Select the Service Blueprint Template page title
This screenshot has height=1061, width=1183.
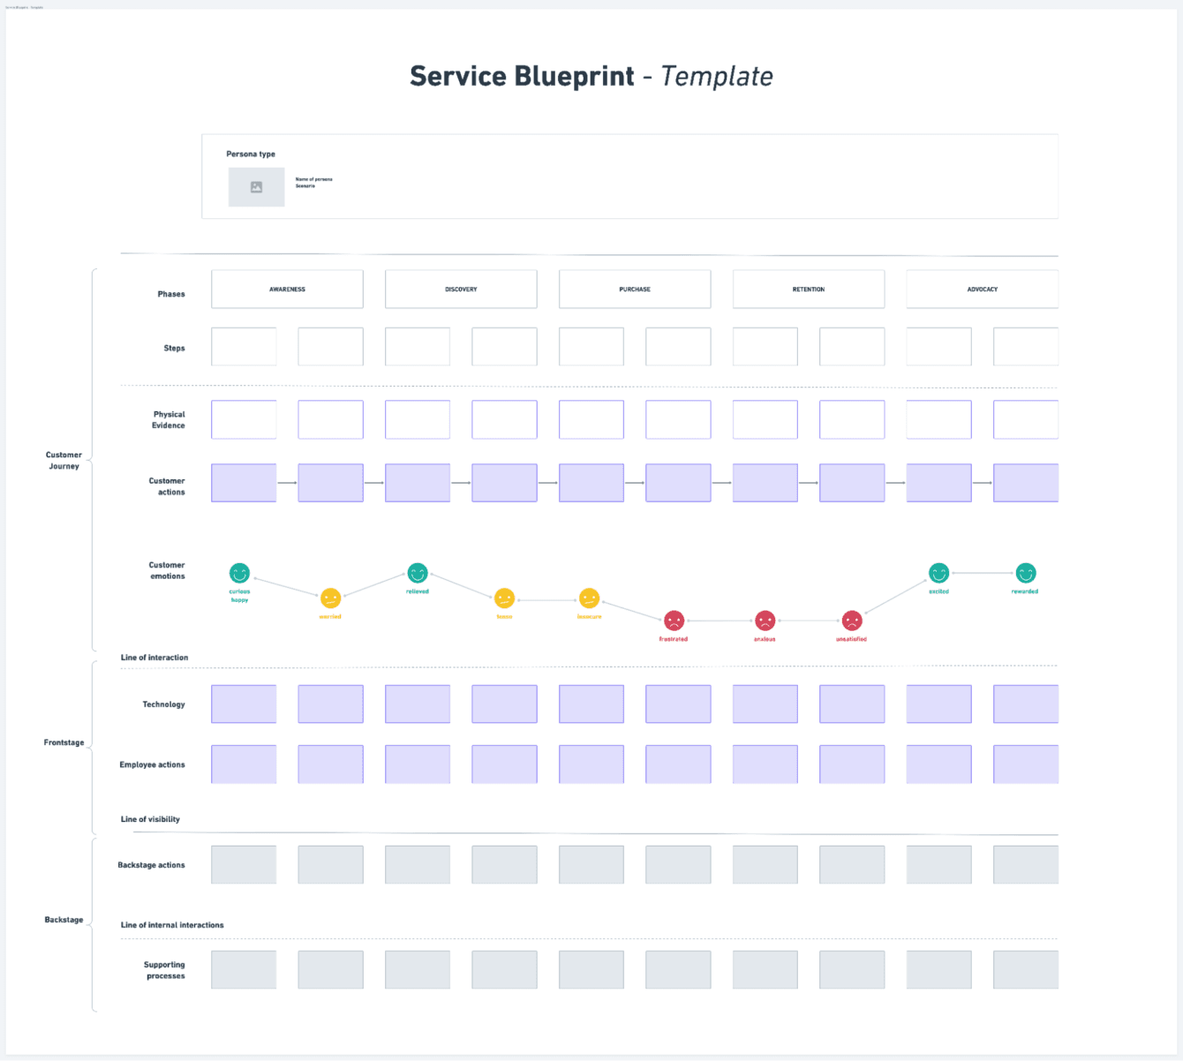591,76
